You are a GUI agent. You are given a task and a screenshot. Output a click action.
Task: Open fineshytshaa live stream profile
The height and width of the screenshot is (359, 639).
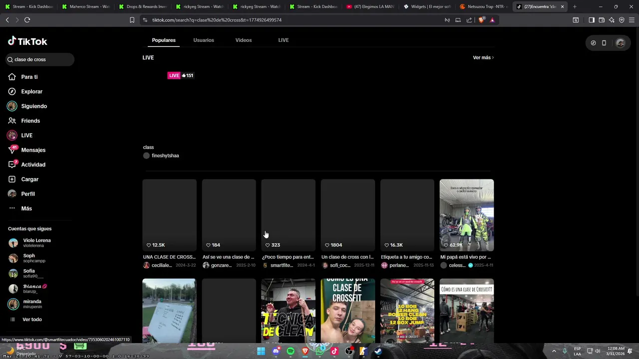point(165,156)
